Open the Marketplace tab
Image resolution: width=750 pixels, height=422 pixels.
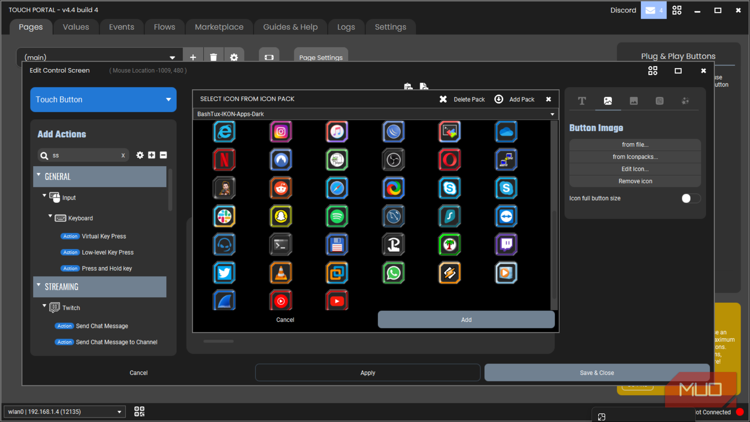(x=219, y=27)
